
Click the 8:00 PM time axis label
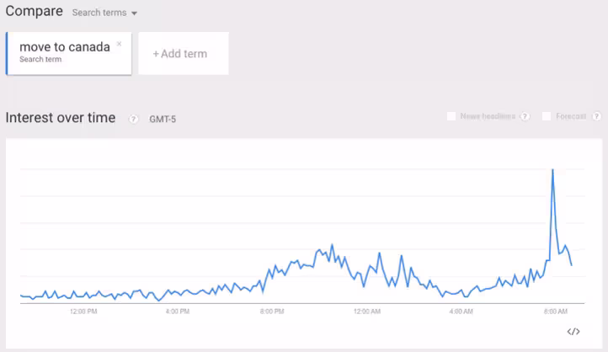272,312
